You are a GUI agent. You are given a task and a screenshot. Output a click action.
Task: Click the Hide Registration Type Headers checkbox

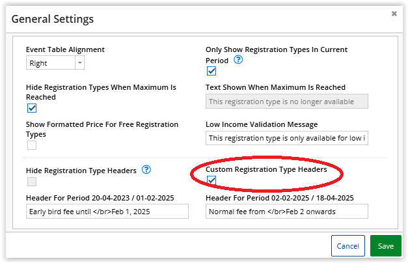tap(32, 182)
